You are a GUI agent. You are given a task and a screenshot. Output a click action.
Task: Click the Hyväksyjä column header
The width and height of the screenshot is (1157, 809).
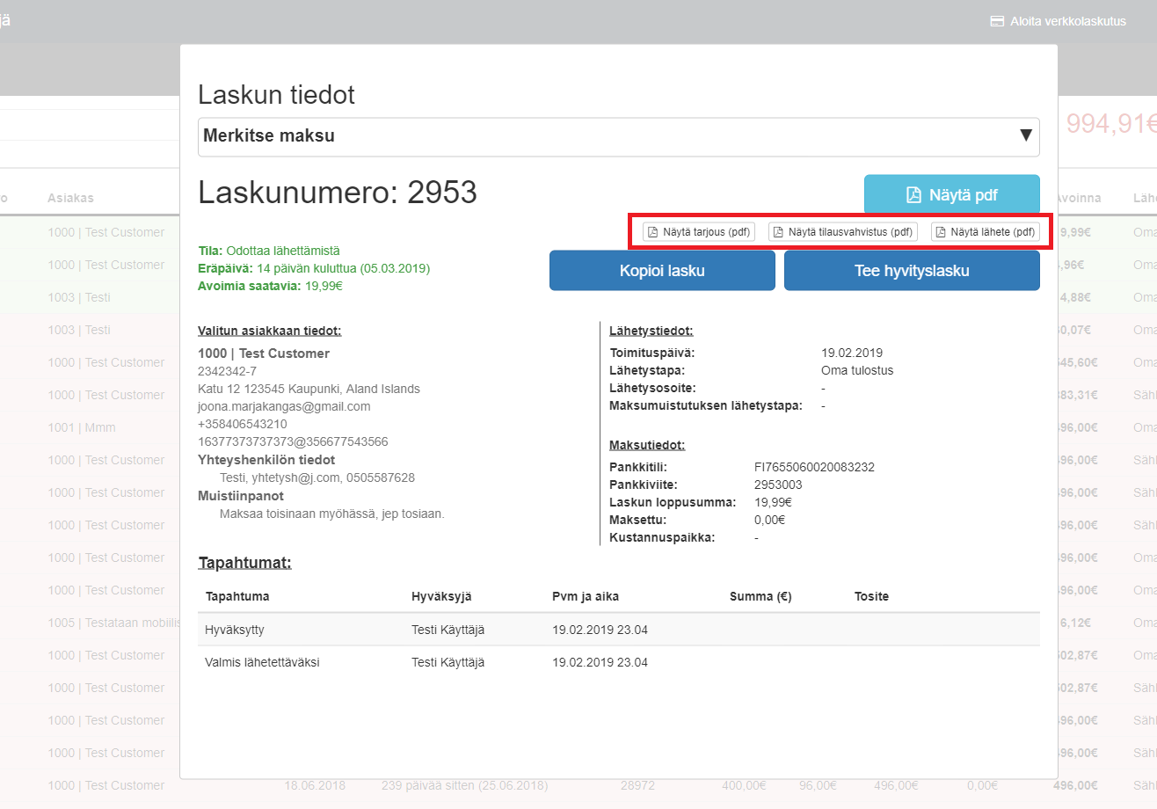(441, 596)
